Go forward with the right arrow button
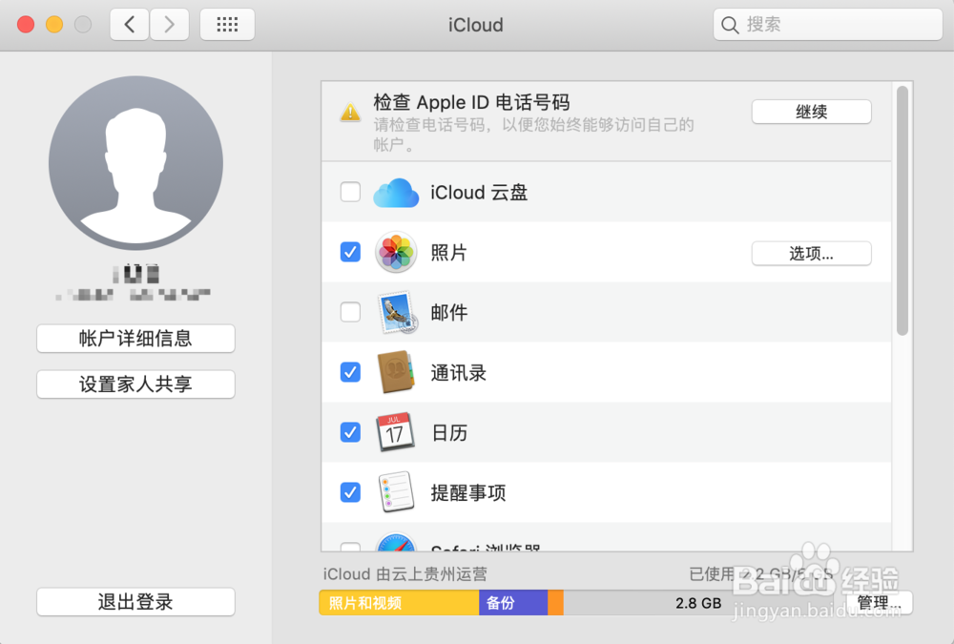 [x=169, y=25]
